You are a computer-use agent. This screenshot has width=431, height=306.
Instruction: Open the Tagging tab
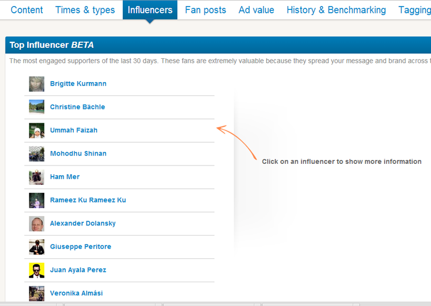414,10
